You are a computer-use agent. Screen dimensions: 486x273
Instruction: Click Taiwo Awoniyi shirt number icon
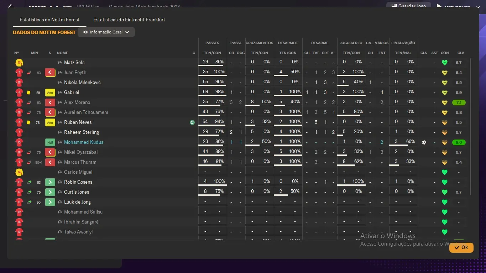(19, 232)
